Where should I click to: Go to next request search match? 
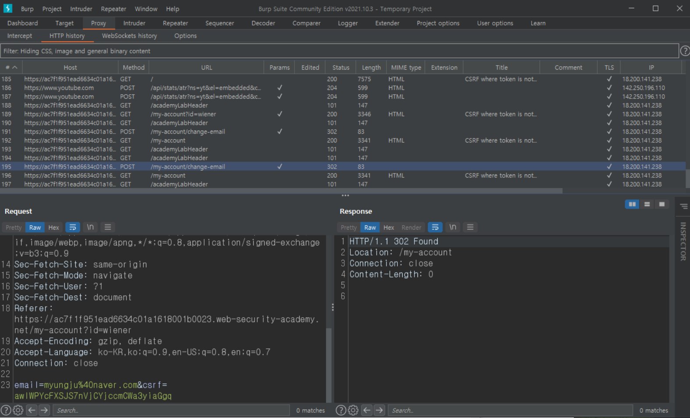tap(44, 411)
